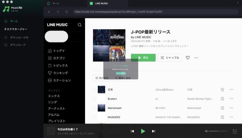
Task: Open プレイリスト in library
Action: (x=57, y=121)
